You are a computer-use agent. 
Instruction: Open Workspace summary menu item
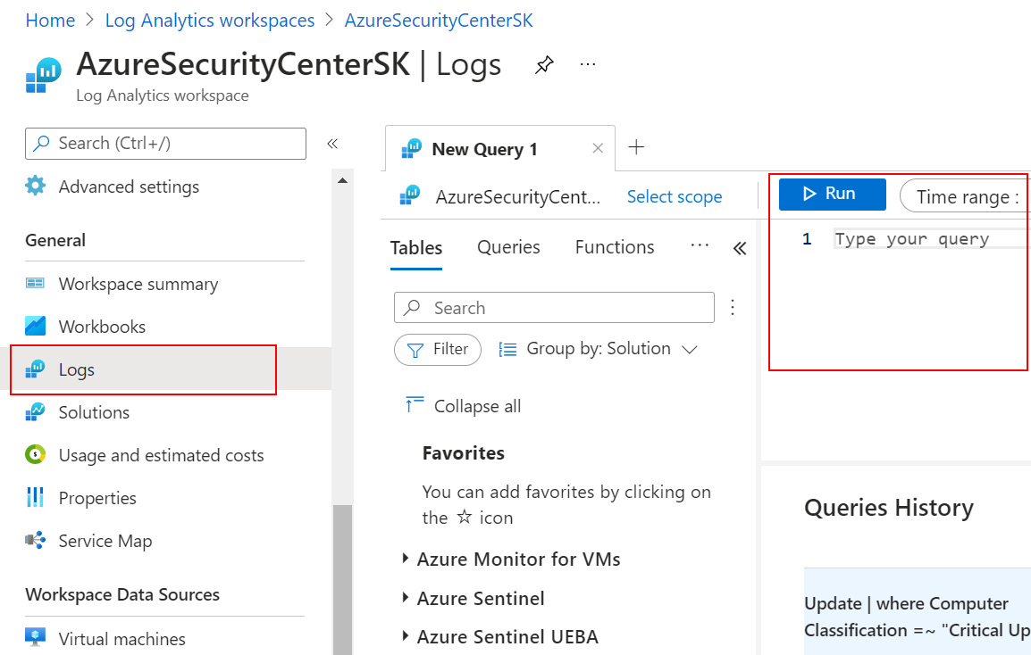(138, 284)
